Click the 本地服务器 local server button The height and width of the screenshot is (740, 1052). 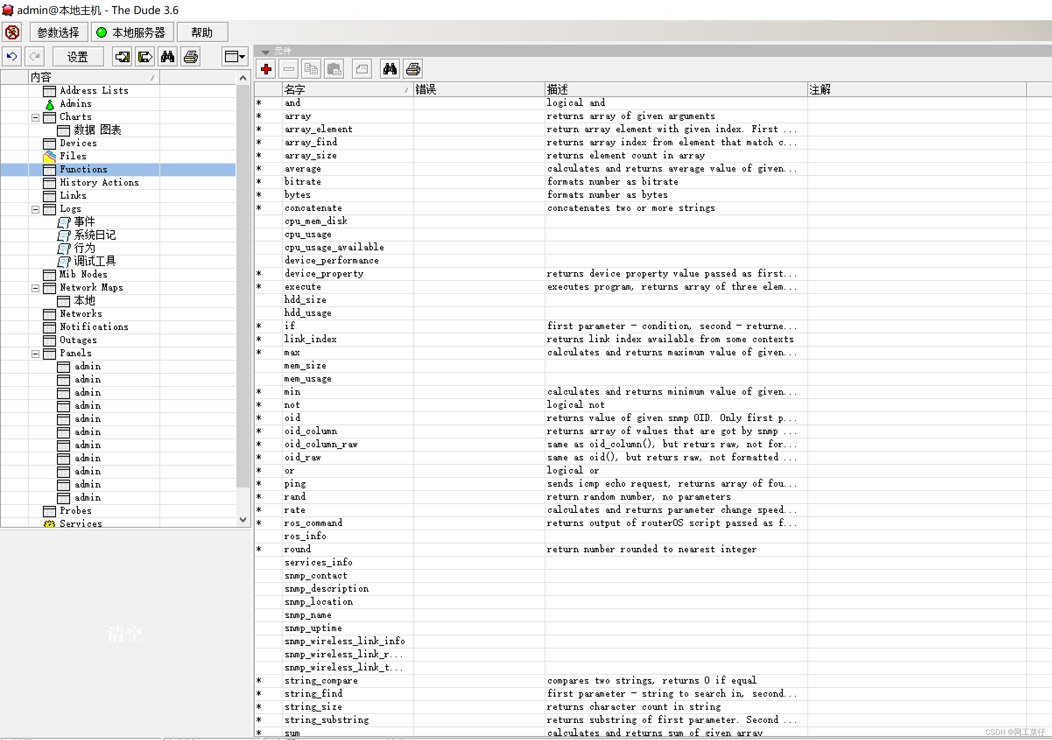132,32
